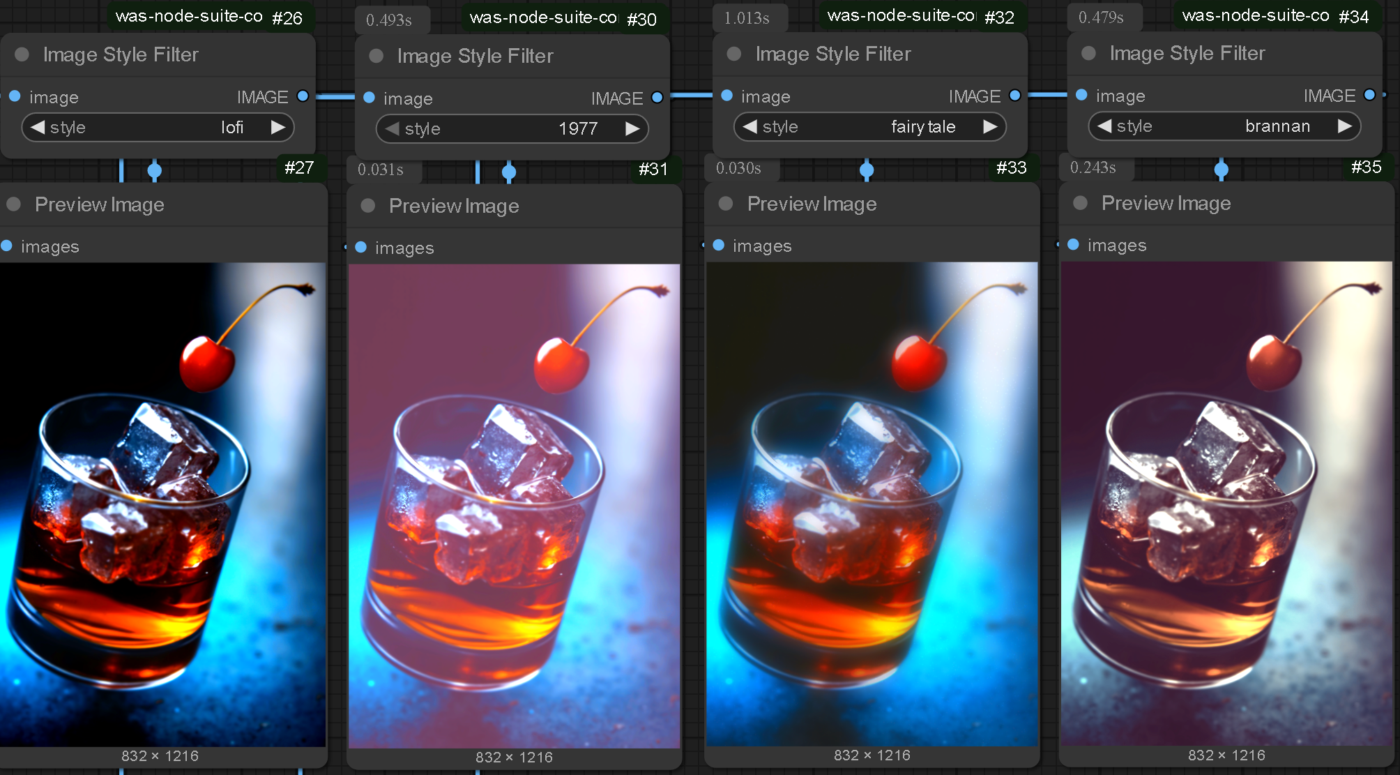Click the #27 node ID badge

299,168
